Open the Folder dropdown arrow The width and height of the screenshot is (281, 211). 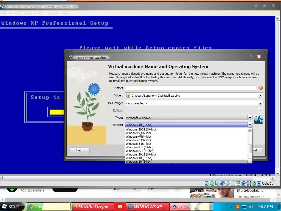[260, 95]
